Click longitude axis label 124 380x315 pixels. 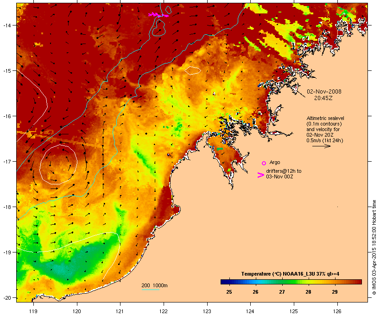tap(250, 311)
